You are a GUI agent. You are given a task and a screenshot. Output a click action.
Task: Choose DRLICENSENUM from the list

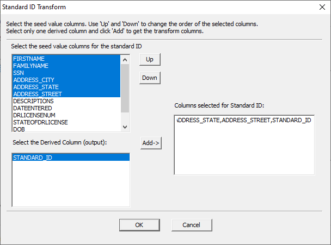click(66, 115)
